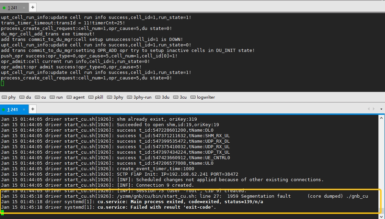
Task: Select the upper '1 241' session tab
Action: tap(12, 7)
